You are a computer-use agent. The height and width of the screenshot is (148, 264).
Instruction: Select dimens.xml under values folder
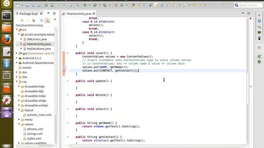[x=35, y=129]
